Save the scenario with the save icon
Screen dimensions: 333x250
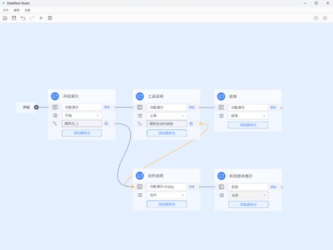[x=14, y=18]
